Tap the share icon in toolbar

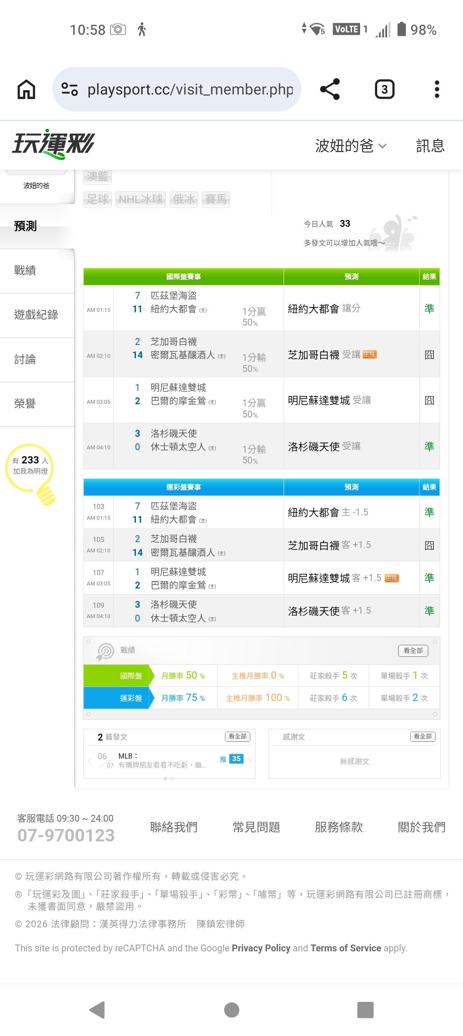coord(330,89)
